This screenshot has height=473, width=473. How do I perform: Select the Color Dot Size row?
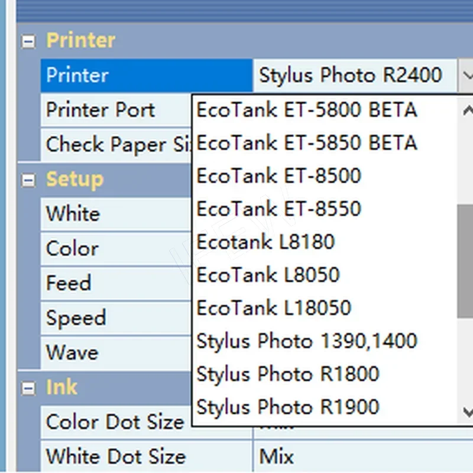(116, 422)
